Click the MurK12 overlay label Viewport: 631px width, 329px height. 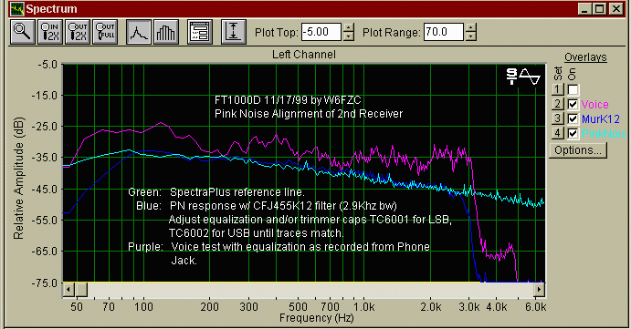[x=601, y=118]
